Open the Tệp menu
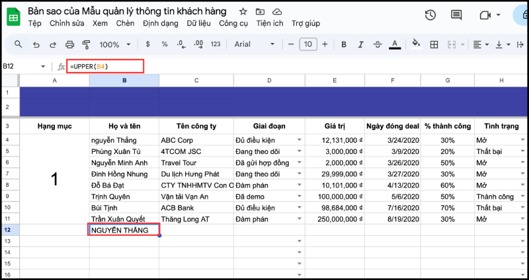 (x=35, y=23)
